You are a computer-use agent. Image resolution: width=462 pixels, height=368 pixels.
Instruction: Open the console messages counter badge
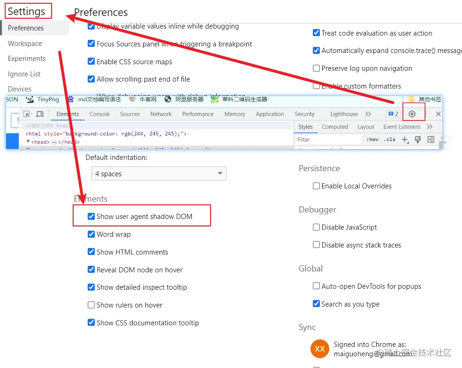[x=394, y=114]
